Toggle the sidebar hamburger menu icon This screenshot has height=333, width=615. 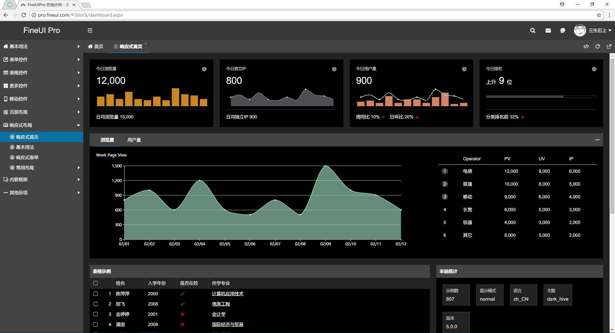(90, 30)
